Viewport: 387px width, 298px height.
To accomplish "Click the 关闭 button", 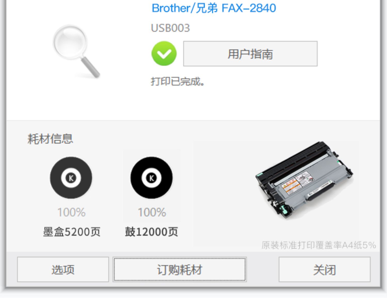I will [325, 269].
